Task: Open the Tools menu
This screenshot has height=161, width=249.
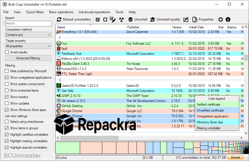Action: tap(119, 12)
